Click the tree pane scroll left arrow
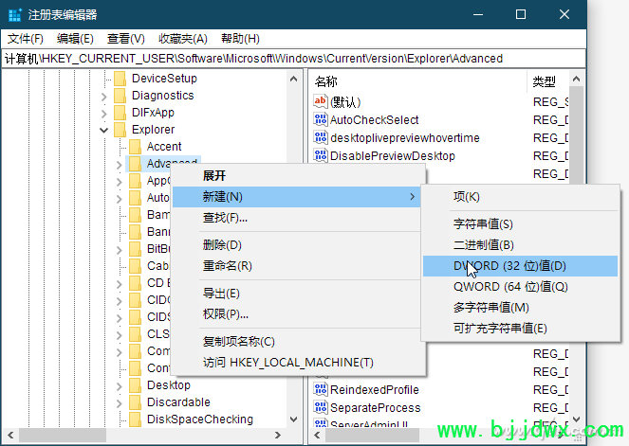The height and width of the screenshot is (446, 629). pos(10,435)
